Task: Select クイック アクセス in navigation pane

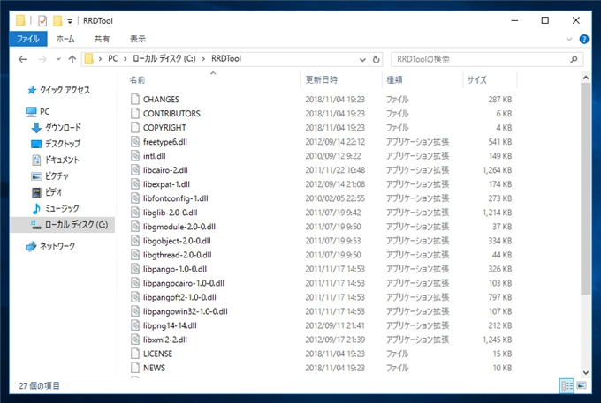Action: (58, 90)
